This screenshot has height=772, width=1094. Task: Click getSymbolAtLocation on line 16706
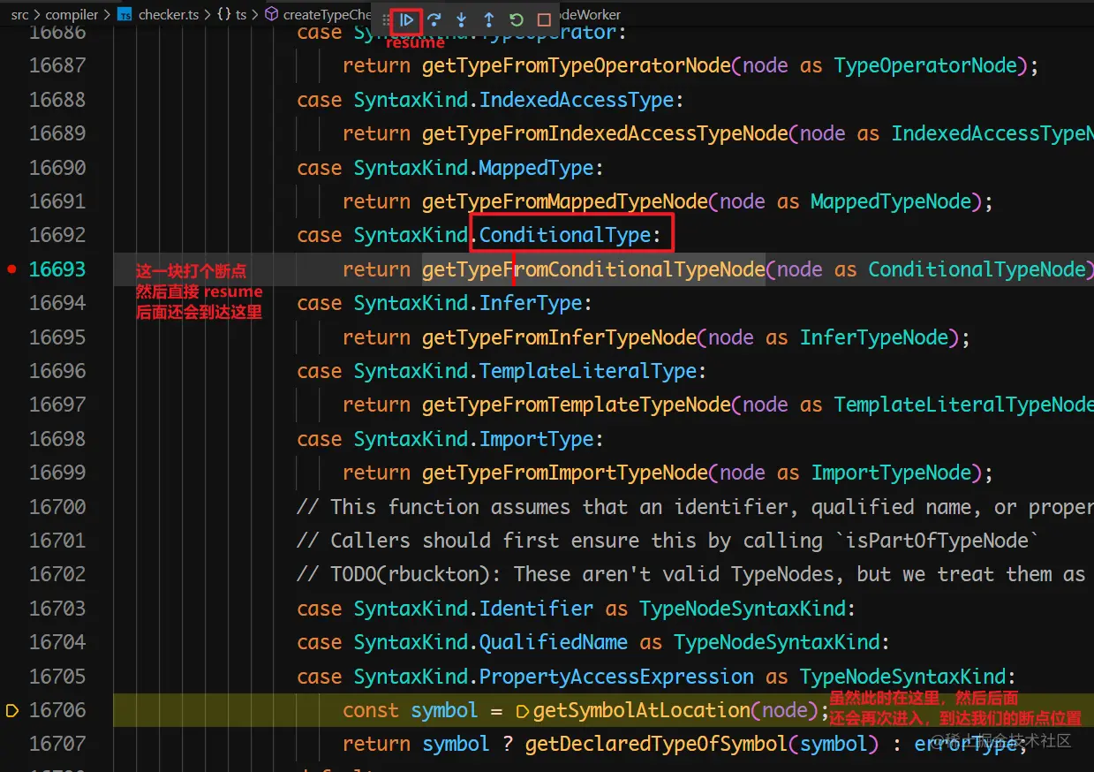point(641,710)
